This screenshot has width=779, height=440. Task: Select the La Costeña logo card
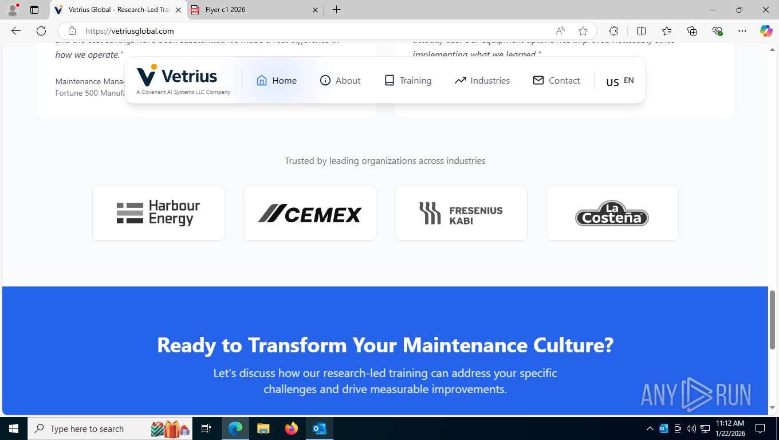[612, 213]
